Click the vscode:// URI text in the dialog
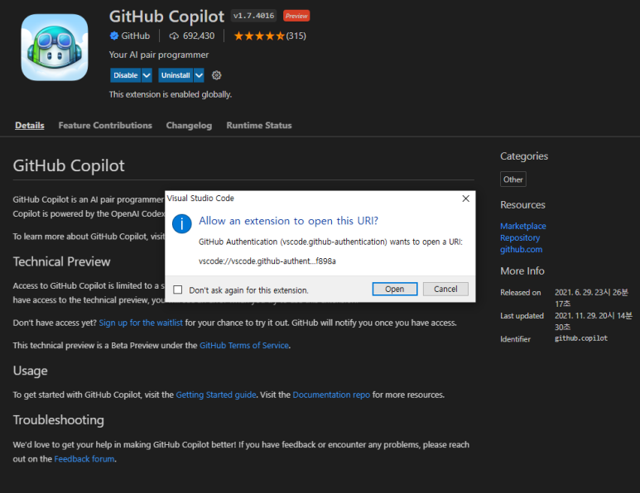This screenshot has width=640, height=493. pos(267,261)
